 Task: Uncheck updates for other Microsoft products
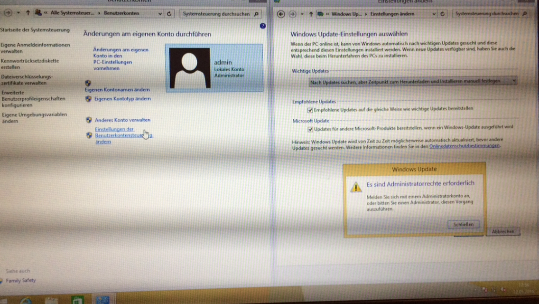point(310,129)
